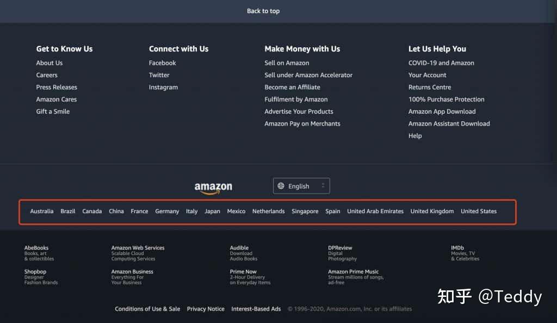
Task: Open Amazon App Download
Action: 442,111
